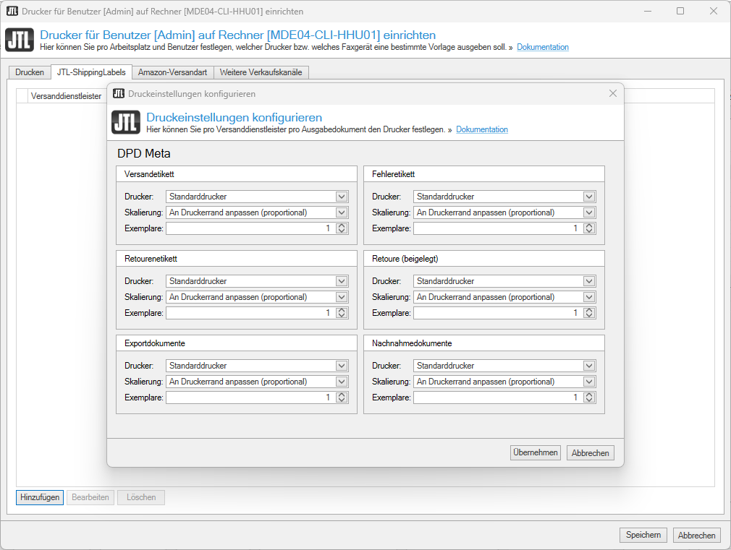This screenshot has height=550, width=731.
Task: Close the Druckeinstellungen konfigurieren dialog
Action: [x=613, y=93]
